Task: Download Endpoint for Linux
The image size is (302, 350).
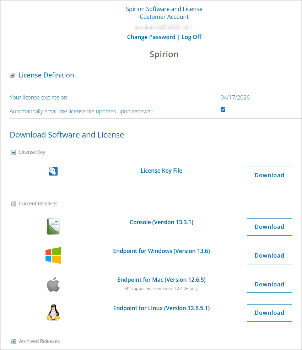Action: [269, 313]
